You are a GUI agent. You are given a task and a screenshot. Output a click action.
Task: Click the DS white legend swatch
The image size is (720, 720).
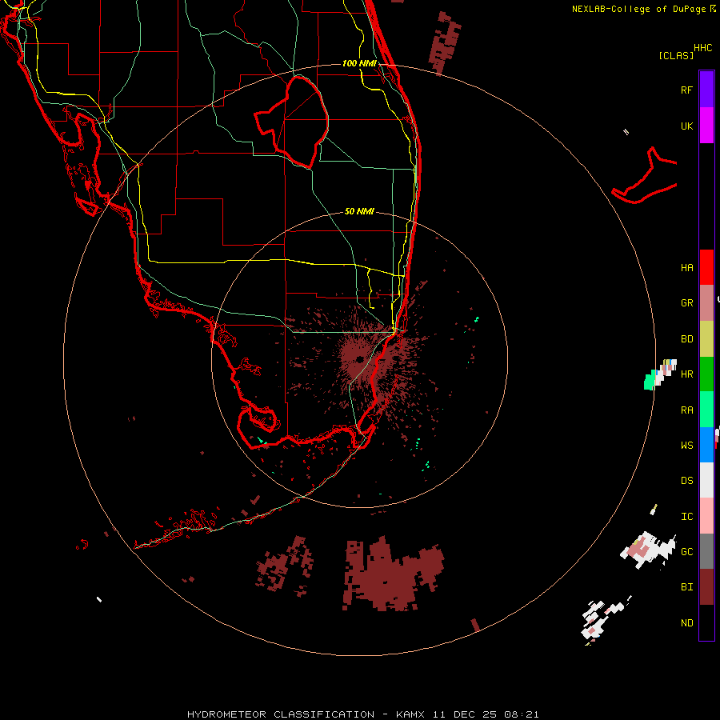point(706,480)
